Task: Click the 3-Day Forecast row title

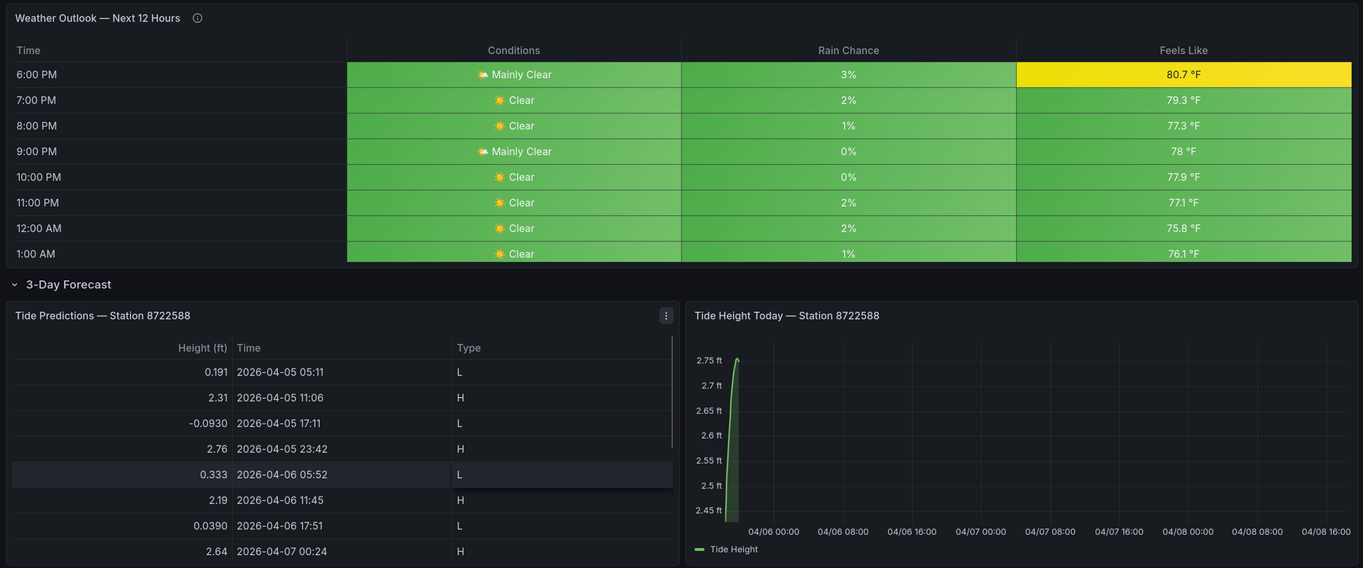Action: (x=68, y=284)
